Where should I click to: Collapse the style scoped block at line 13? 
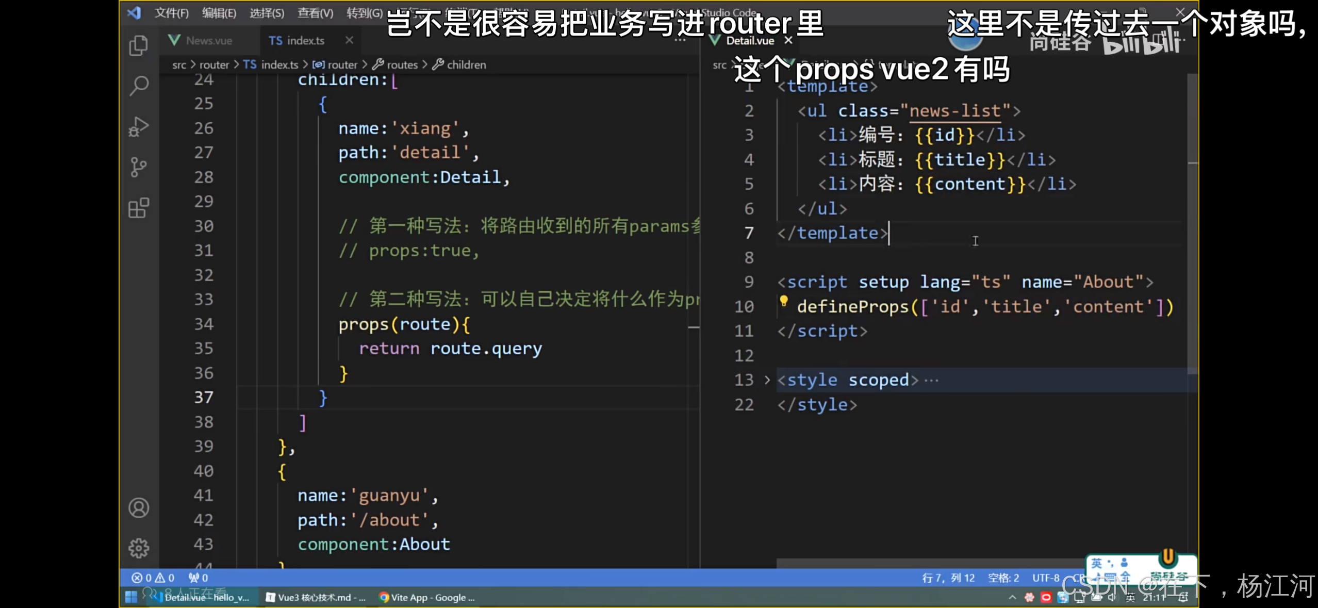coord(767,380)
